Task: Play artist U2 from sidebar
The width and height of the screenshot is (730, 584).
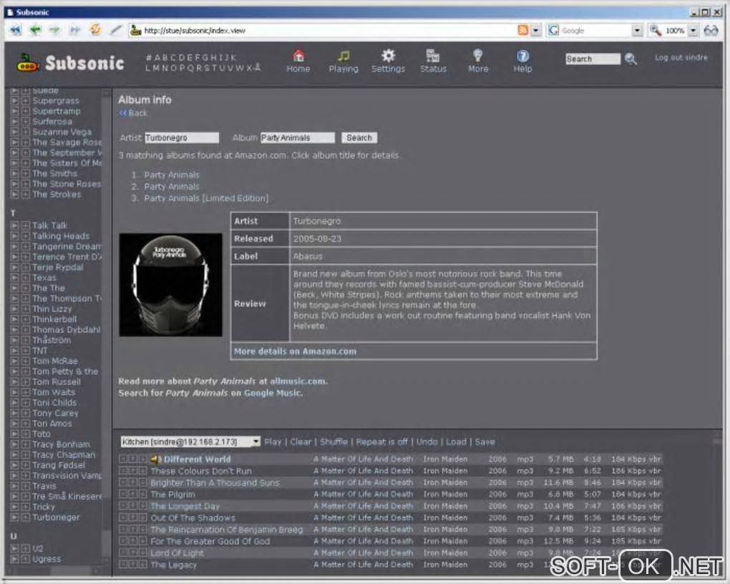Action: (x=14, y=549)
